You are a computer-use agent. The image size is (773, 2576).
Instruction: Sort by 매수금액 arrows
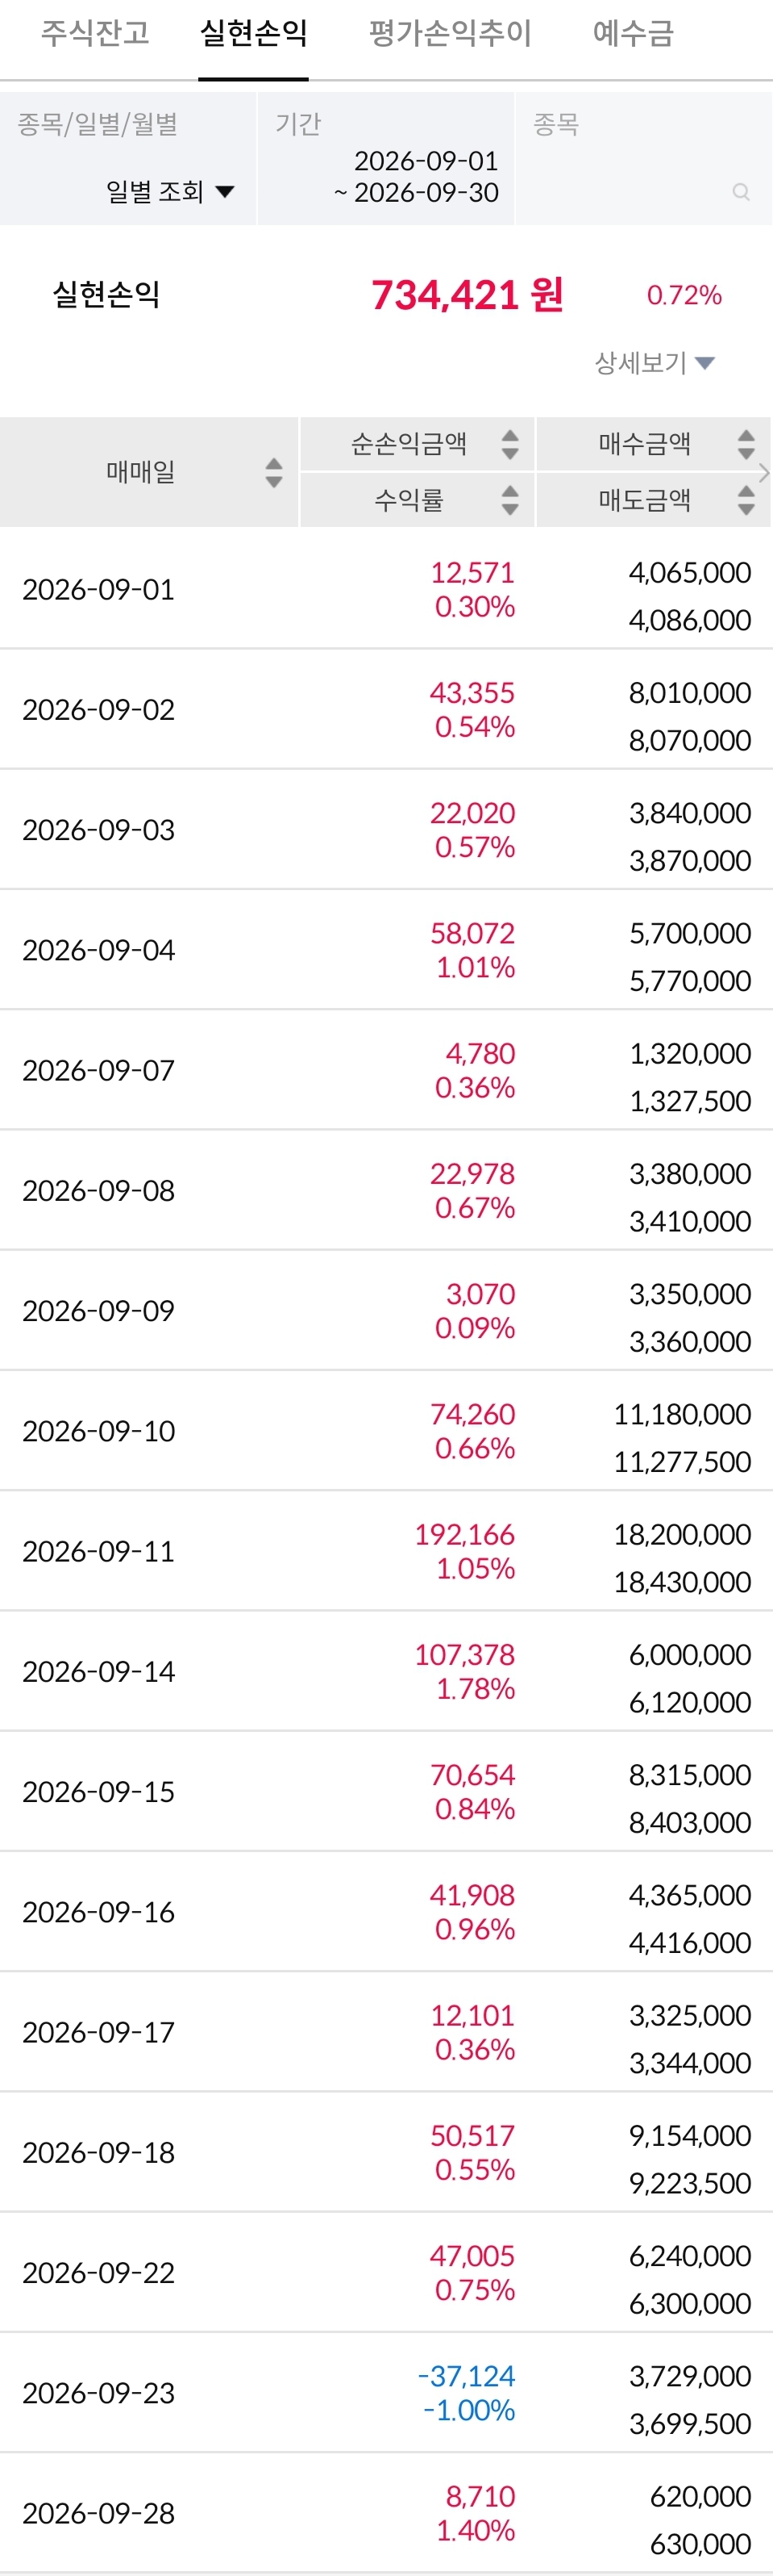(x=745, y=444)
